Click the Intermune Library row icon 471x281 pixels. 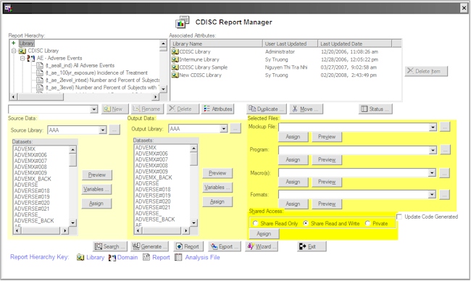175,59
